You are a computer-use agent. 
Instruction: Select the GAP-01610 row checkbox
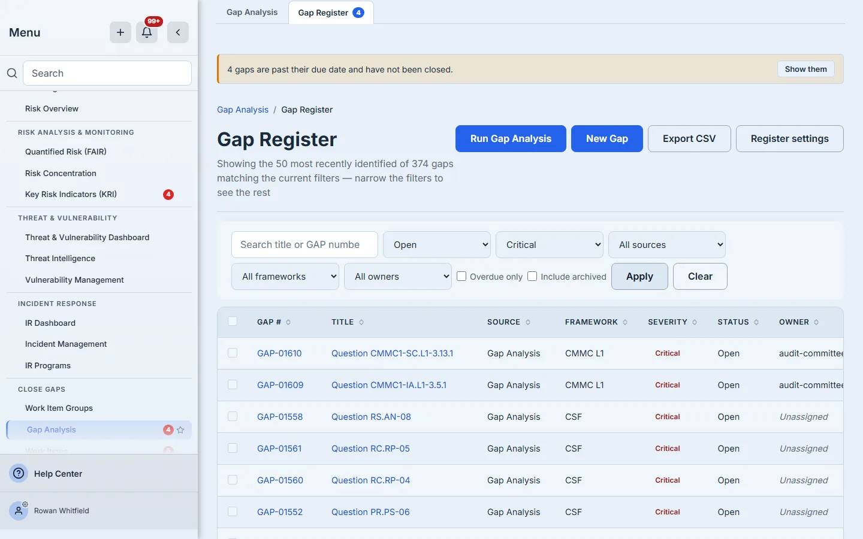click(233, 353)
